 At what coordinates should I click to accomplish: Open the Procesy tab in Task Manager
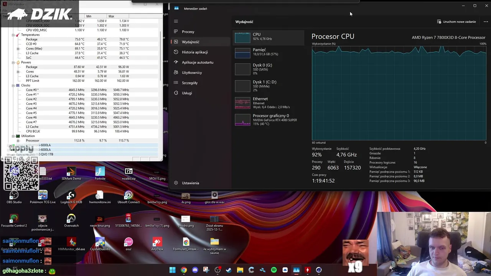tap(200, 32)
